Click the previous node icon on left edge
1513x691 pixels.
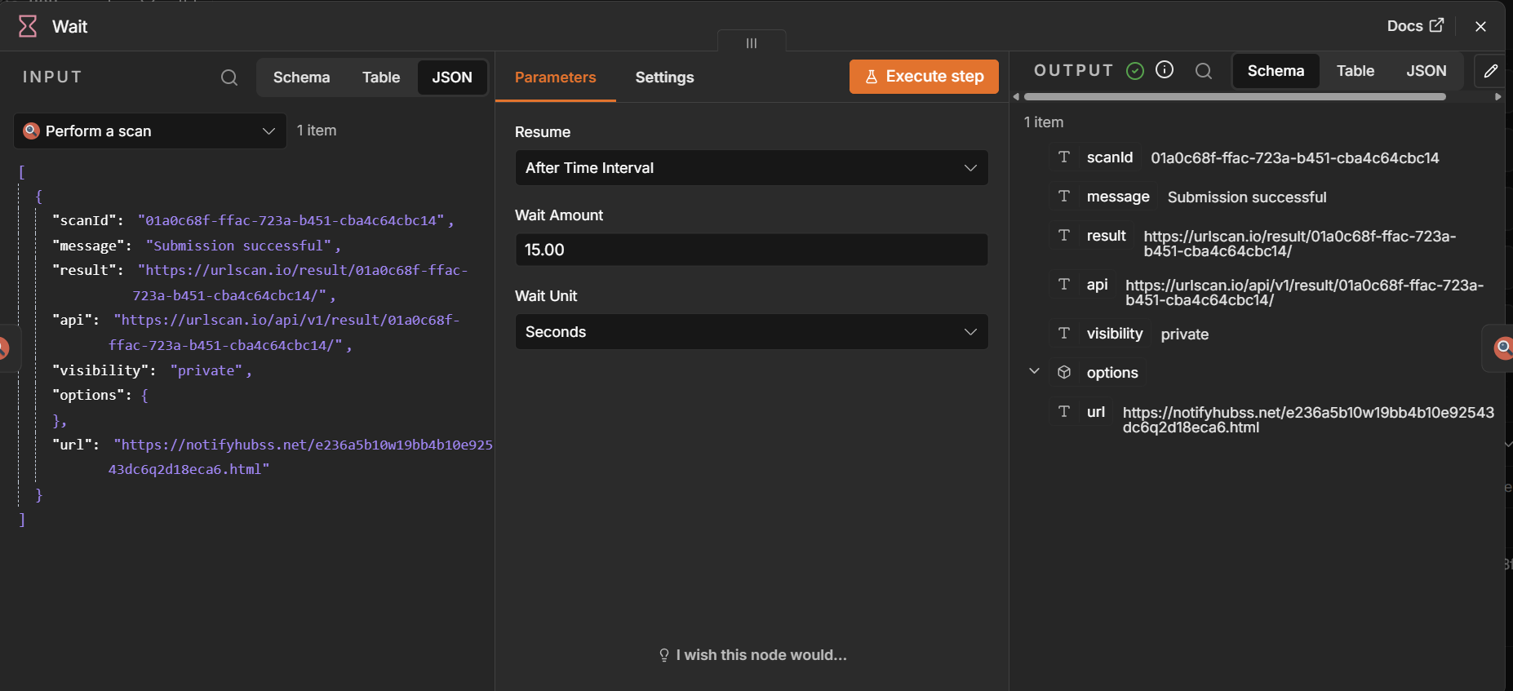pyautogui.click(x=5, y=348)
